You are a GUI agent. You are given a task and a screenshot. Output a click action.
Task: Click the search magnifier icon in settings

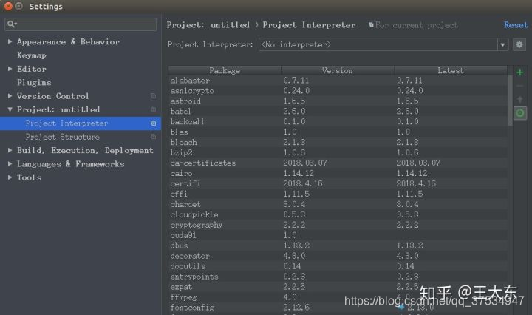pyautogui.click(x=11, y=24)
